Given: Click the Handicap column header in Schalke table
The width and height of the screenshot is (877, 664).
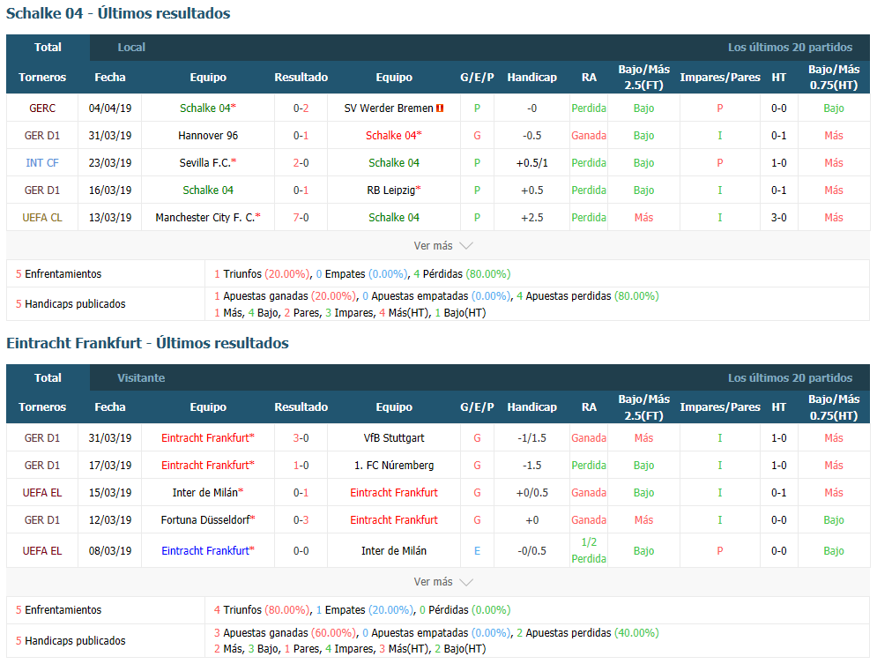Looking at the screenshot, I should 531,78.
